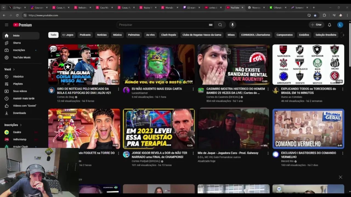Select the Jogos filter chip
351x197 pixels.
tap(68, 35)
